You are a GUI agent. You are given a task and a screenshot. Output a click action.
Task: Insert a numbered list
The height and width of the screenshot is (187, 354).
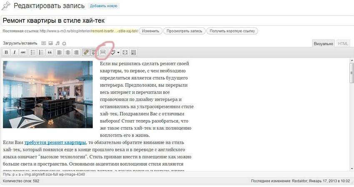[42, 52]
